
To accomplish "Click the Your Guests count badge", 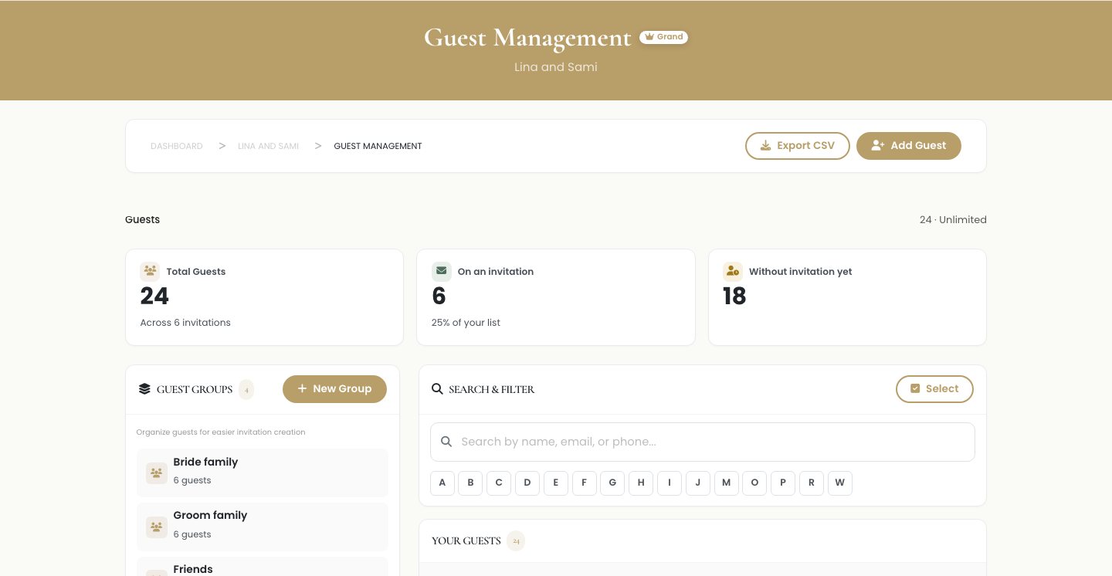I will pos(516,541).
